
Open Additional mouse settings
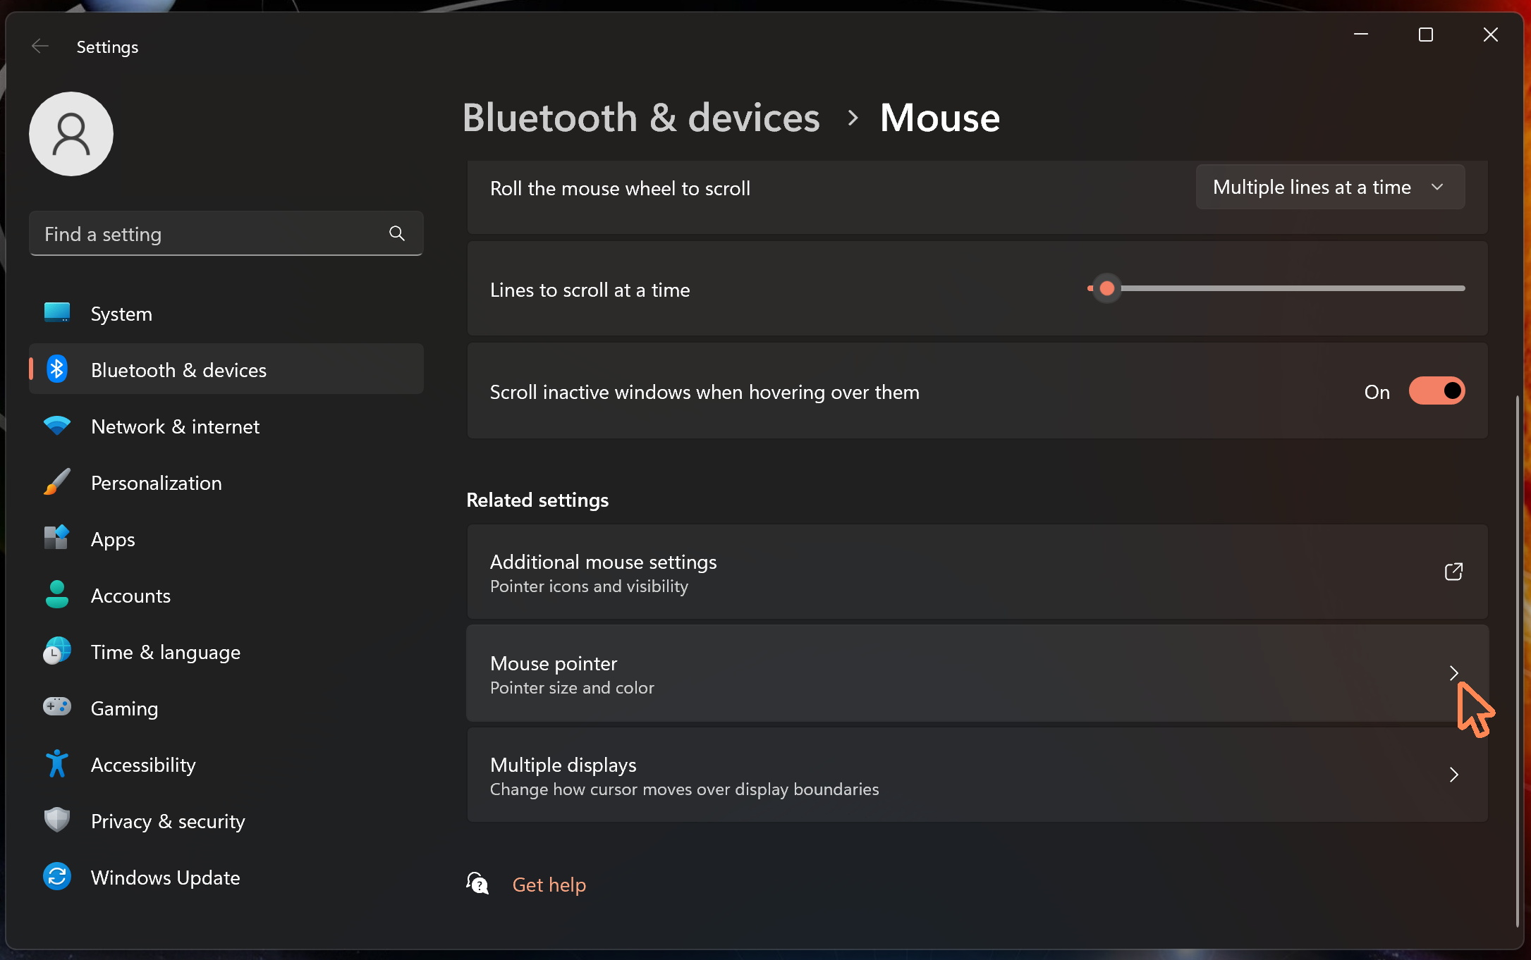pyautogui.click(x=977, y=572)
